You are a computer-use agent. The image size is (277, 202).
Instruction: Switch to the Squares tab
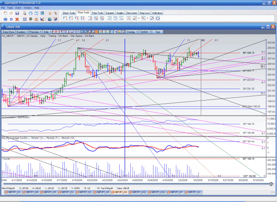coord(110,13)
